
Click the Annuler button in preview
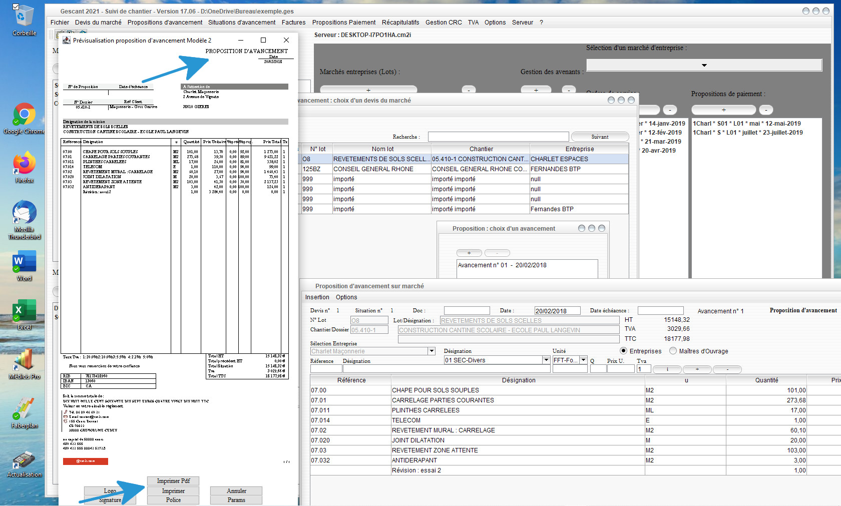pos(236,491)
